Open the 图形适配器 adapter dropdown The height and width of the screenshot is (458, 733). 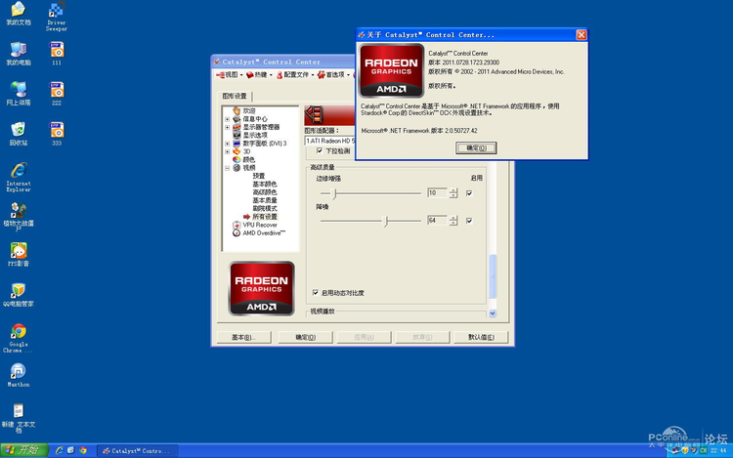click(329, 141)
